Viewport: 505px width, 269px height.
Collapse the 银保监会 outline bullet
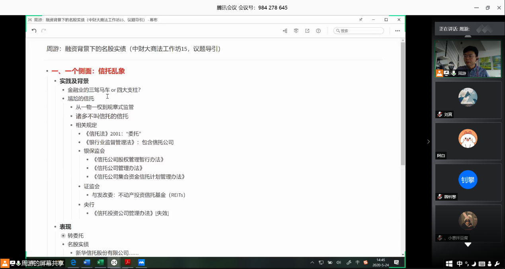click(x=80, y=151)
